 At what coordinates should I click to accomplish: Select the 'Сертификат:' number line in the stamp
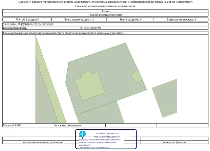click(100, 140)
